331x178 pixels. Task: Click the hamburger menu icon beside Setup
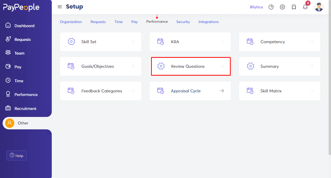60,7
